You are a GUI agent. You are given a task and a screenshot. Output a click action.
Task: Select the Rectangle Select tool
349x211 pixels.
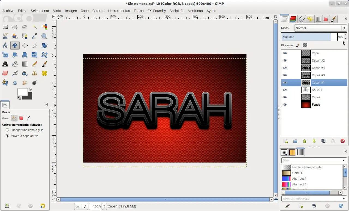[x=5, y=27]
